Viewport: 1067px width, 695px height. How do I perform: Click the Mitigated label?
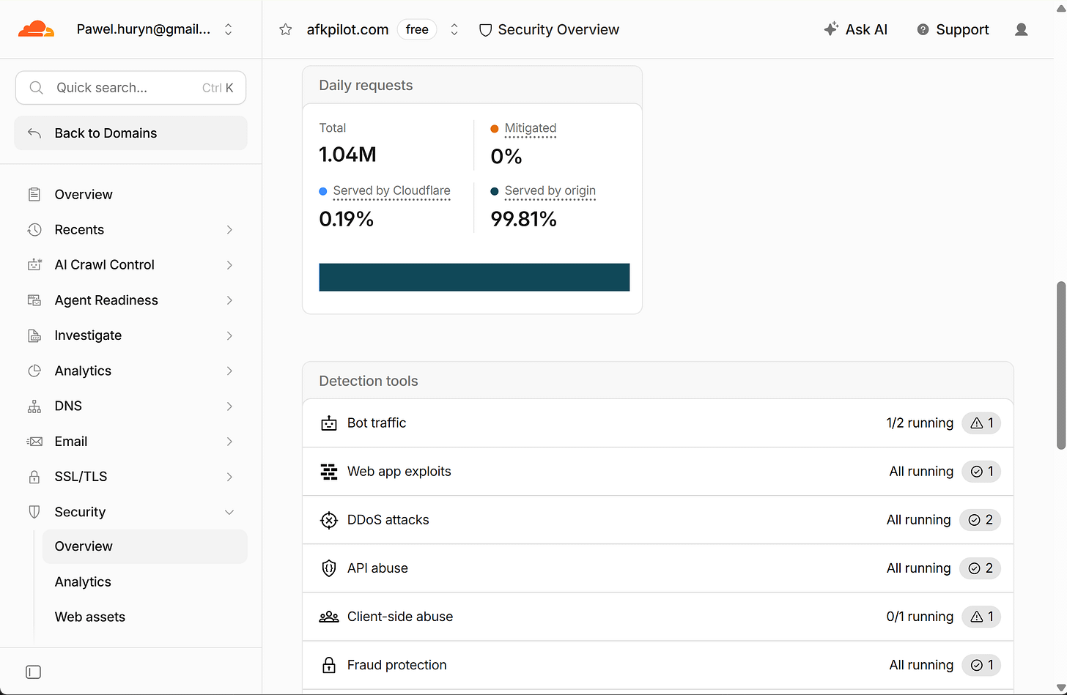click(x=531, y=128)
